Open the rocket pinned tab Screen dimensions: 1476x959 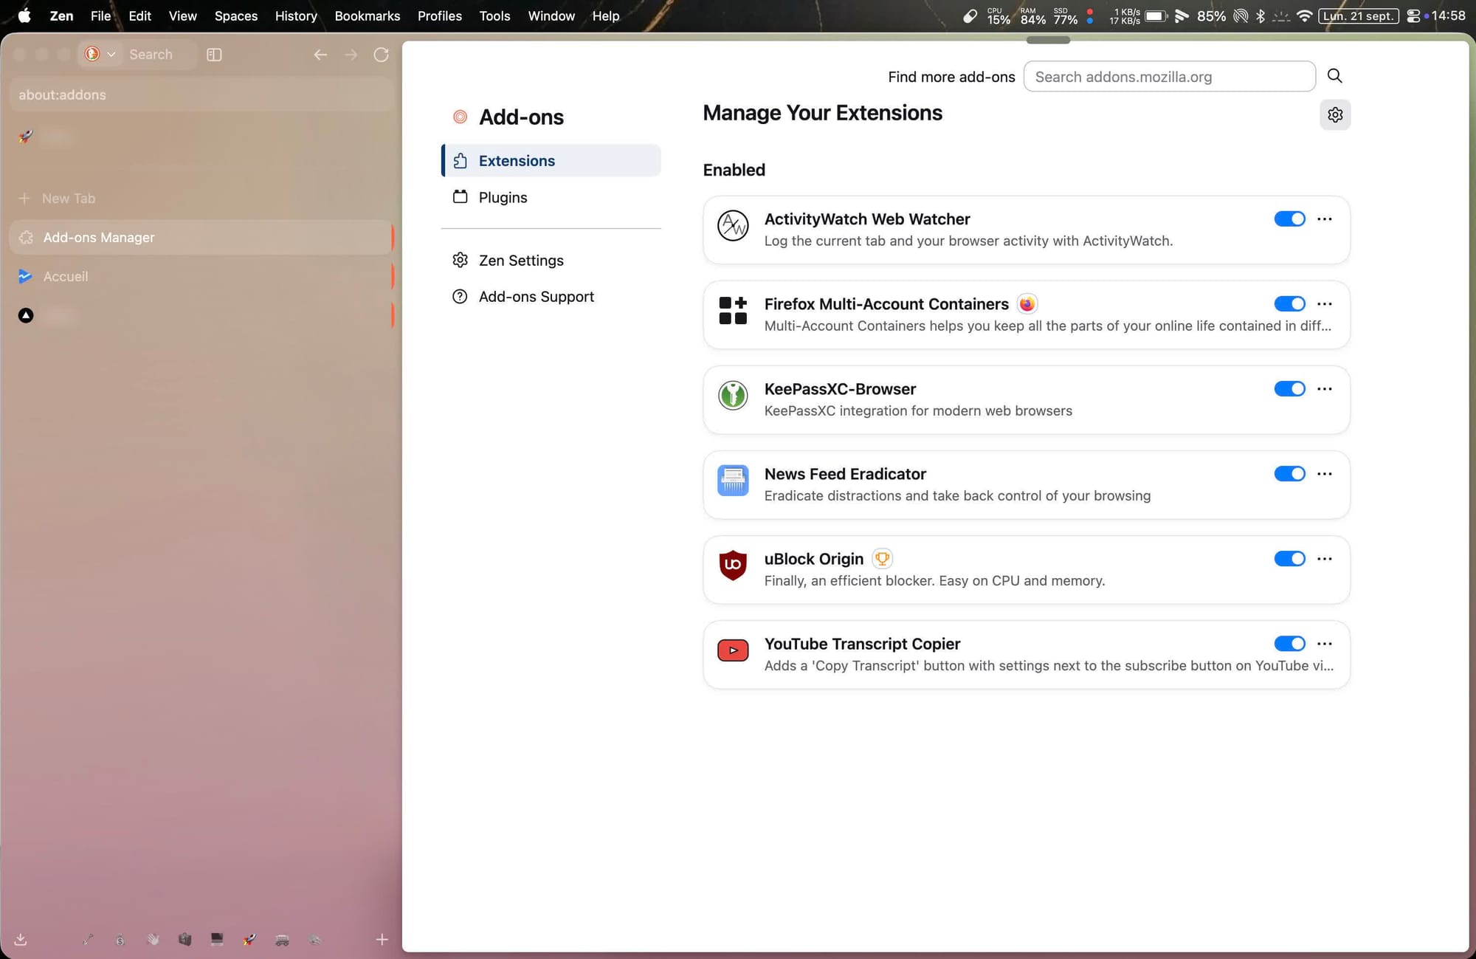[x=26, y=136]
